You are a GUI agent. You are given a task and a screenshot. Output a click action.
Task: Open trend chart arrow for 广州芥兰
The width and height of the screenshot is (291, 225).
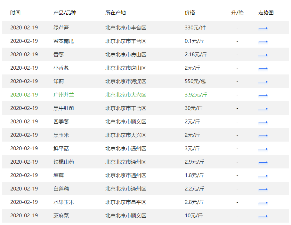[263, 95]
